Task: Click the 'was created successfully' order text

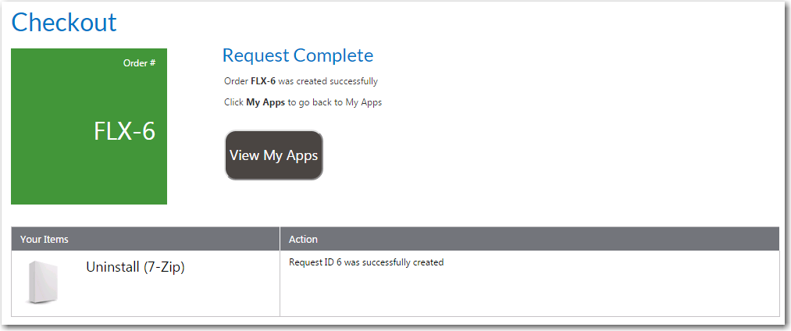Action: [328, 81]
